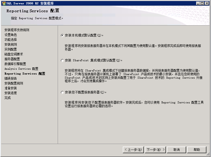Screen dimensions: 211x157
Task: Select the 功能选择 step in sidebar
Action: pos(11,40)
